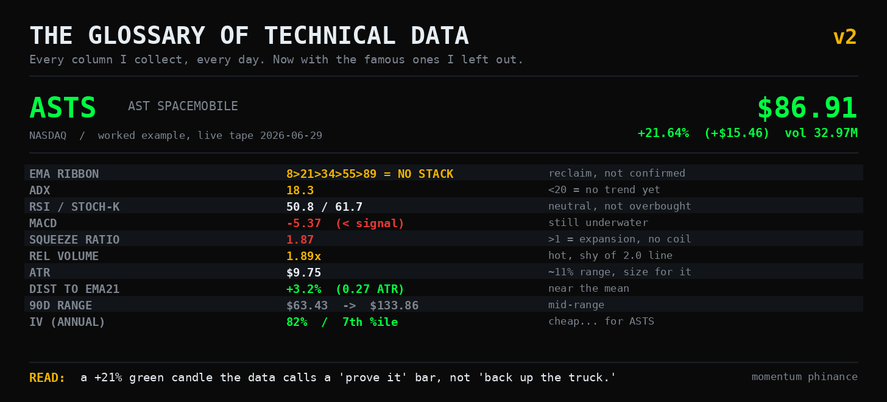
Task: Click the title 'THE GLOSSARY OF TECHNICAL DATA'
Action: point(249,37)
